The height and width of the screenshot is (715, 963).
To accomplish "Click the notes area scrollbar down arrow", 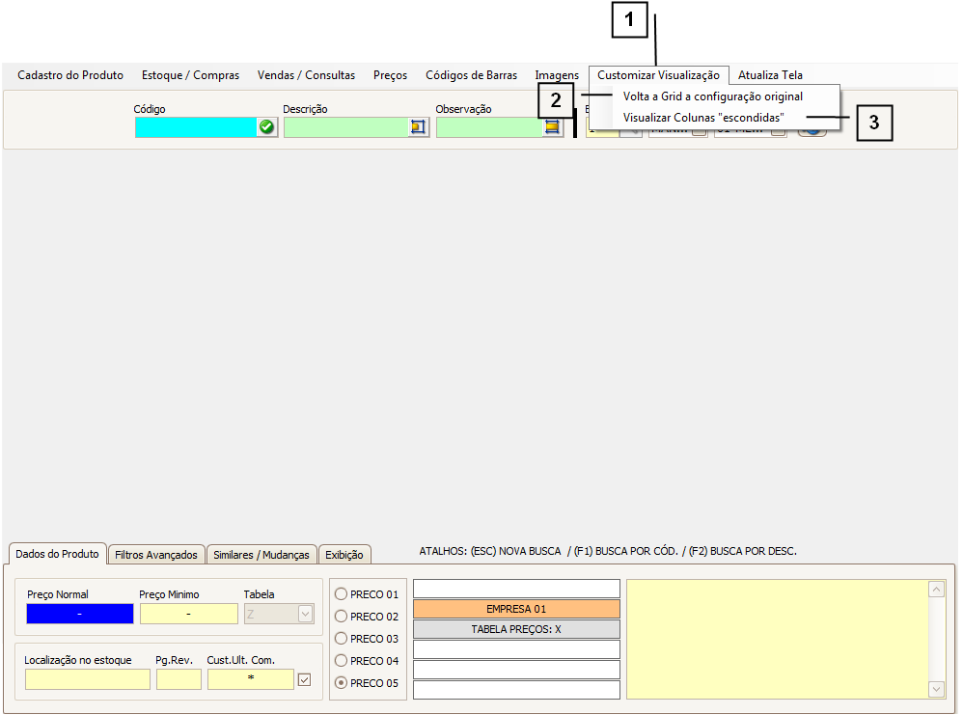I will pos(936,689).
